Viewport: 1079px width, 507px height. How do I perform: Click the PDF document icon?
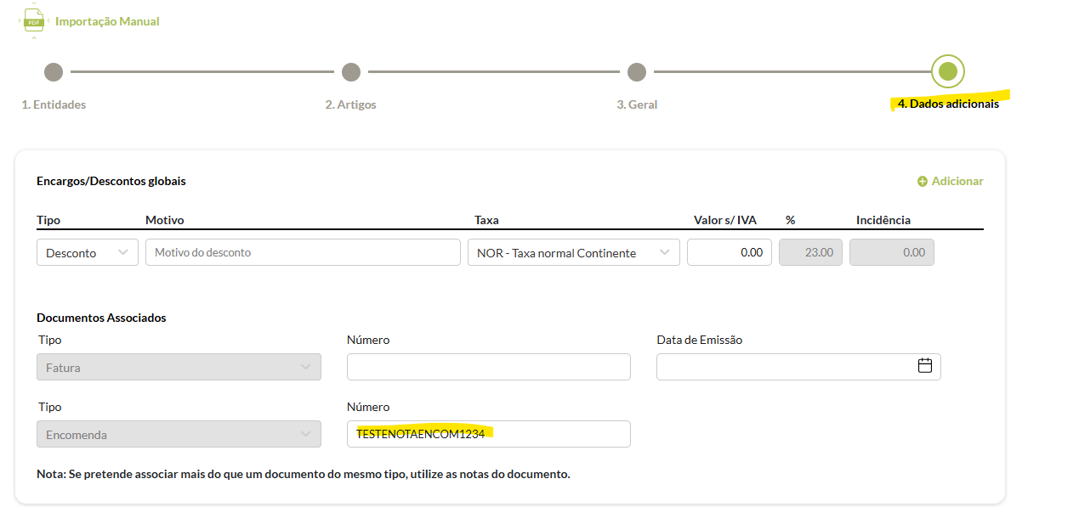(x=34, y=21)
